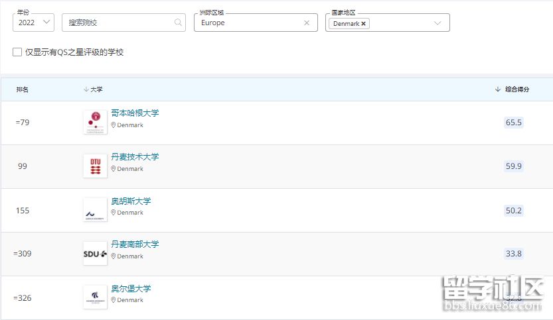Image resolution: width=553 pixels, height=320 pixels.
Task: Click SDU logo thumbnail
Action: pos(95,254)
